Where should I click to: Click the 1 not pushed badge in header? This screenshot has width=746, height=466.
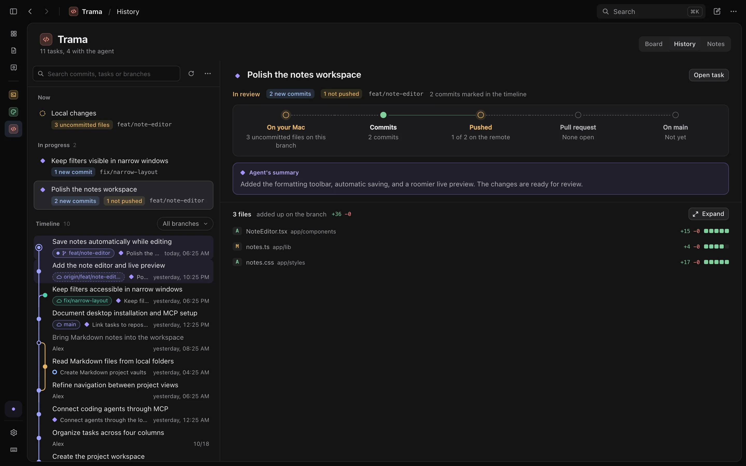(341, 94)
